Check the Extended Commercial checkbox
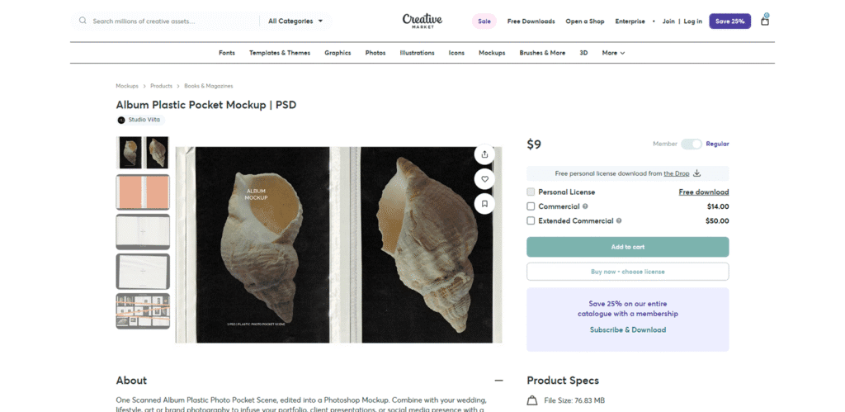 tap(531, 221)
